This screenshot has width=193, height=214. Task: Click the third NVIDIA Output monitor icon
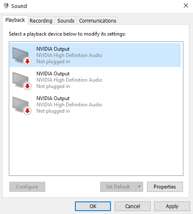pos(21,106)
